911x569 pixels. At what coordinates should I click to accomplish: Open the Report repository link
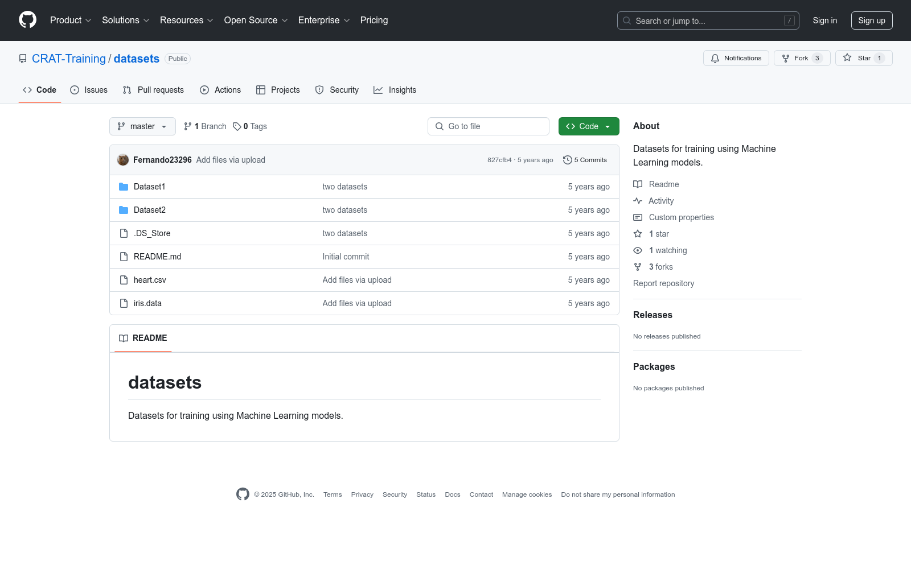[x=663, y=283]
